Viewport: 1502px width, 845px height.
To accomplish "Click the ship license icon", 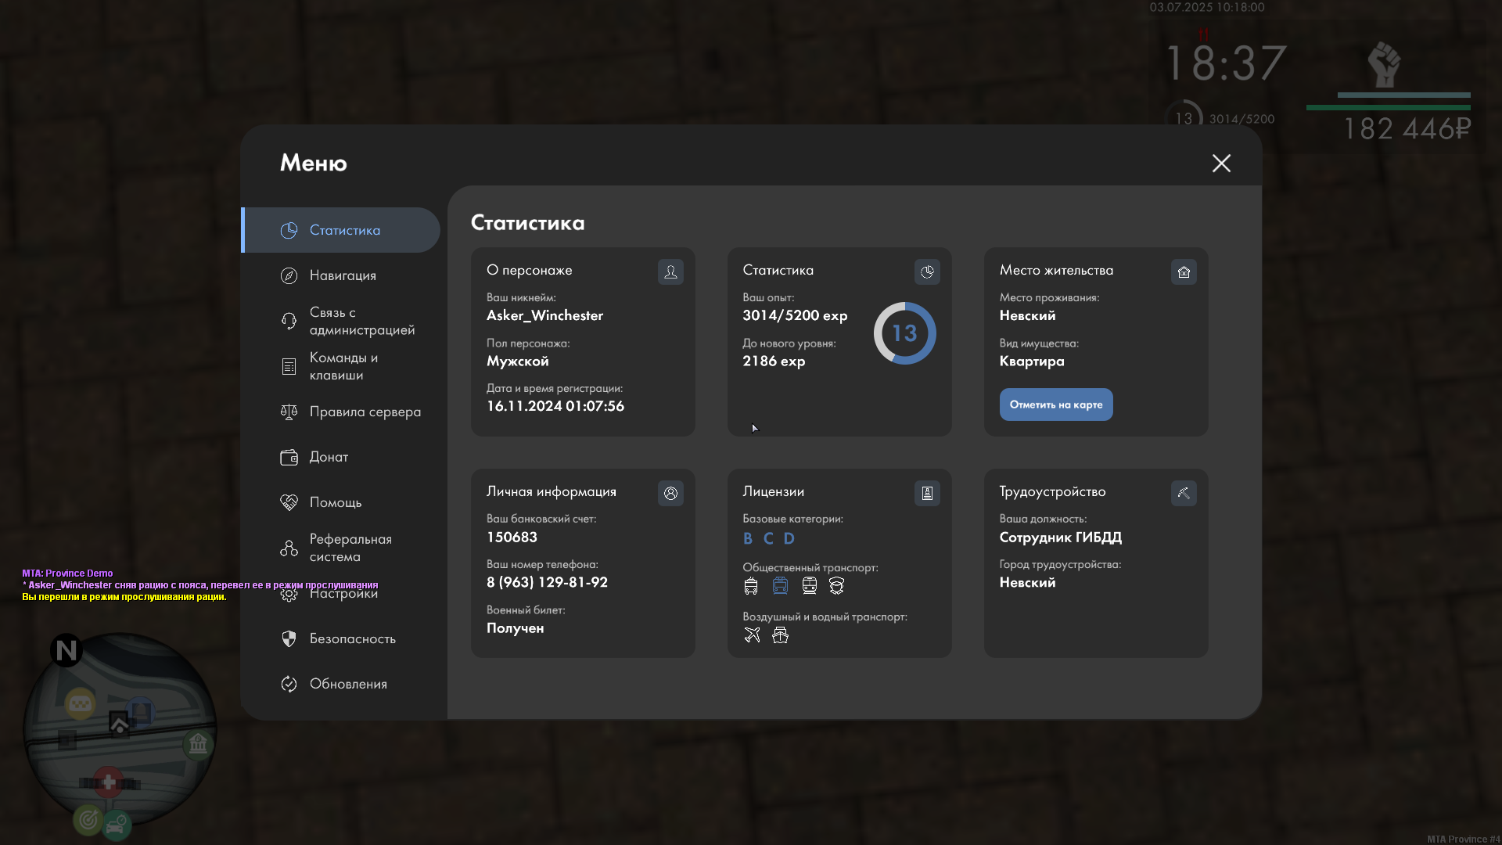I will click(x=780, y=635).
